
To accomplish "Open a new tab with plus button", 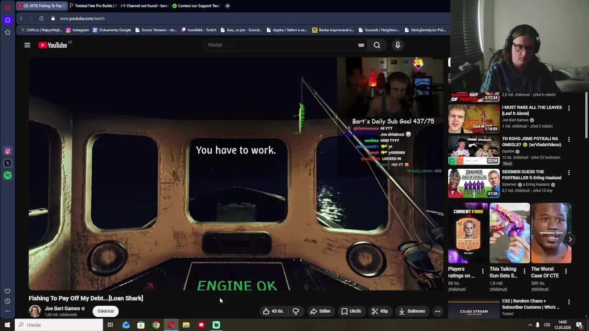I will pos(227,6).
